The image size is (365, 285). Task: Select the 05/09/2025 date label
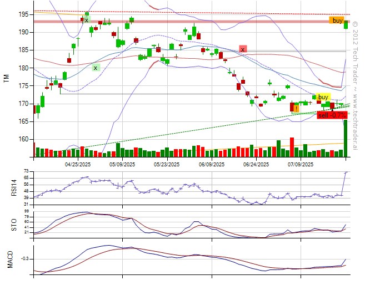tap(122, 165)
